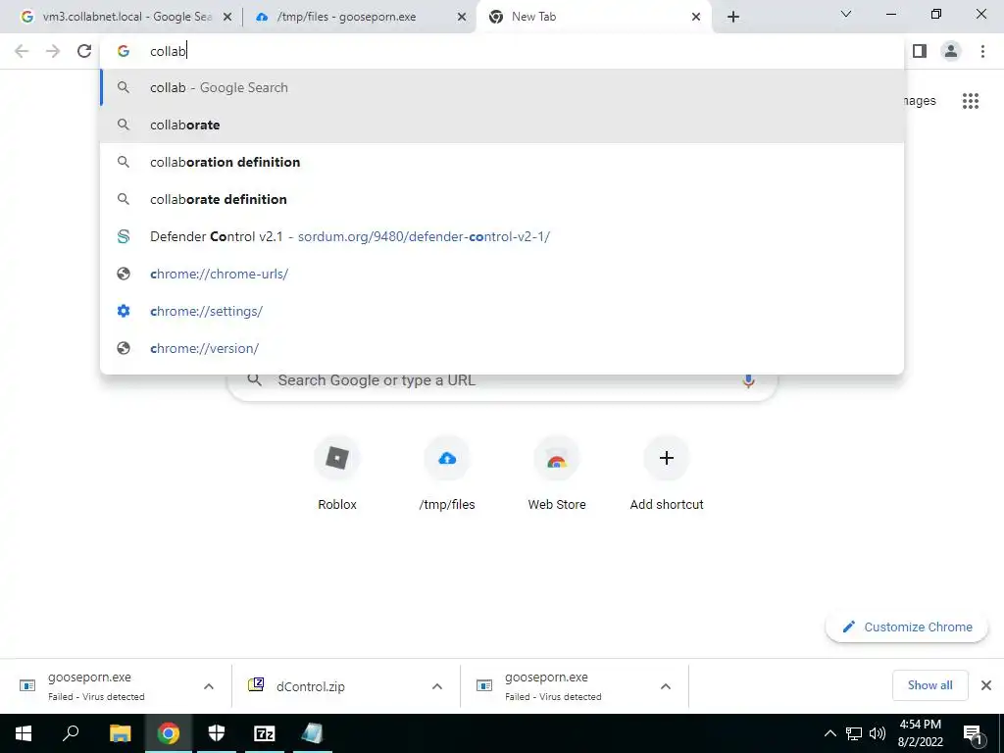The image size is (1004, 753).
Task: Open Defender Control v2.1 sordum.org suggestion
Action: 502,236
